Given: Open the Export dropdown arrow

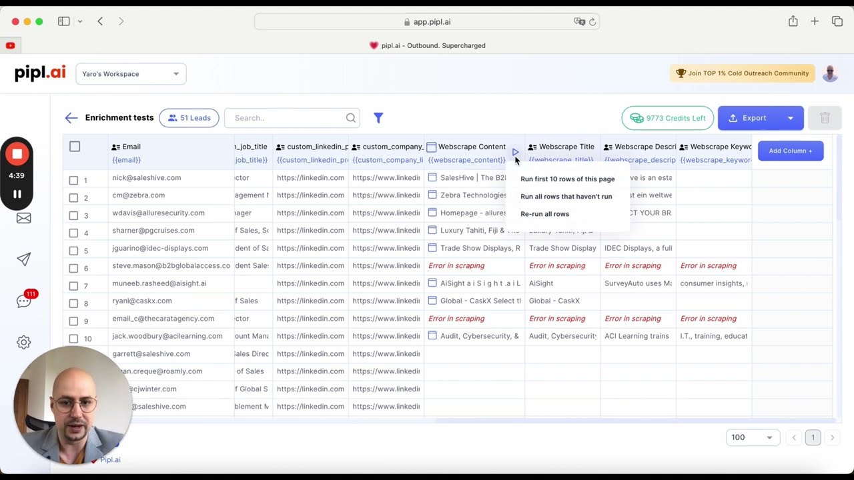Looking at the screenshot, I should click(791, 118).
